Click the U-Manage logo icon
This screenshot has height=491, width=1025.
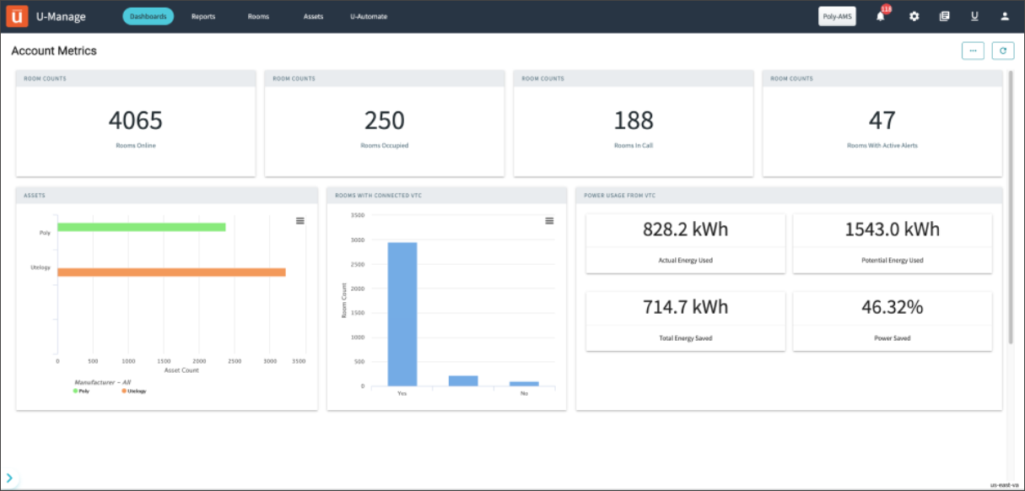16,15
